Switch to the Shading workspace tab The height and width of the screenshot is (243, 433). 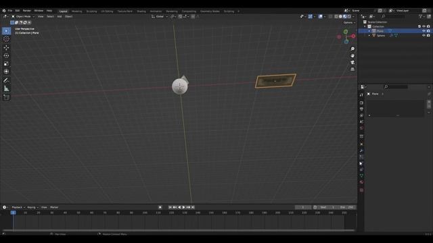(x=141, y=11)
